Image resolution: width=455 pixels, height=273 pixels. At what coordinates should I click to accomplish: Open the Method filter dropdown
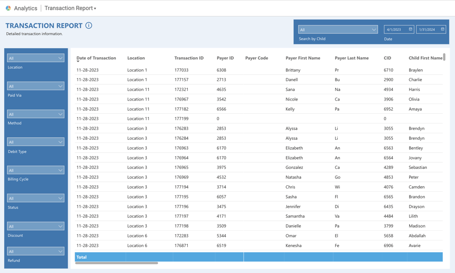point(35,114)
